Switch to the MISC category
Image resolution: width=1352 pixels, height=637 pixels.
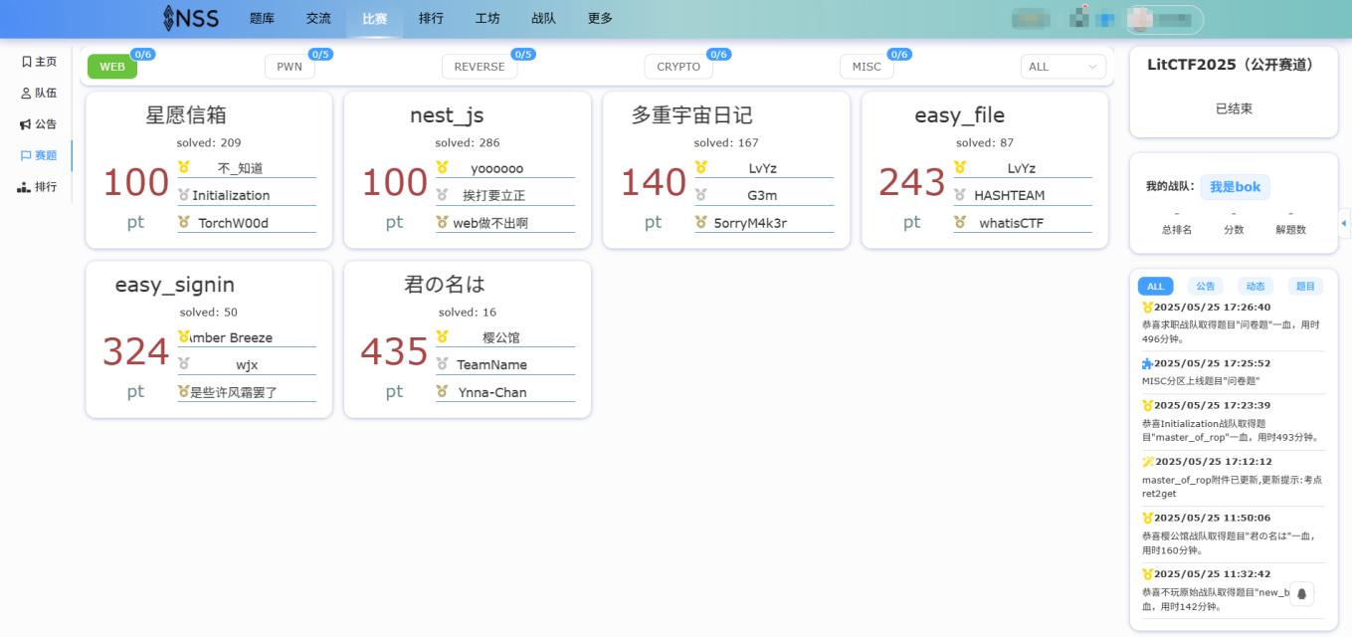tap(867, 67)
